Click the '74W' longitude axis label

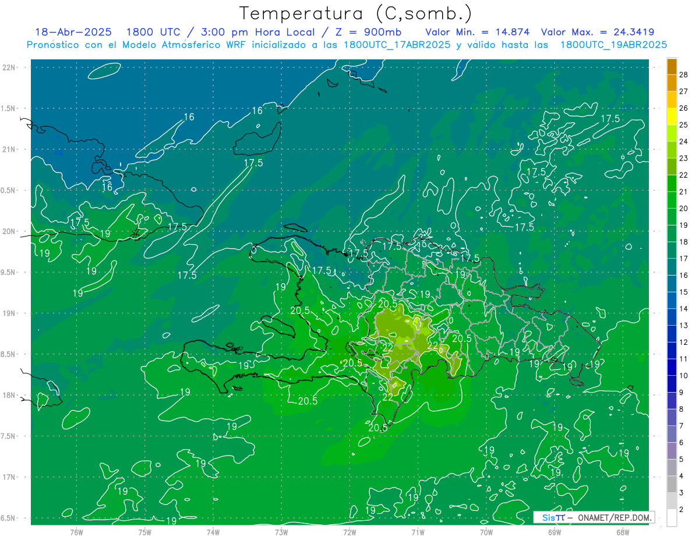pyautogui.click(x=213, y=532)
